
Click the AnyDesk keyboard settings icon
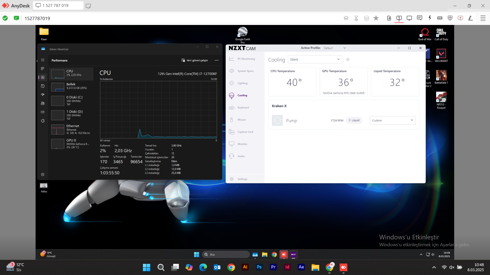[440, 18]
